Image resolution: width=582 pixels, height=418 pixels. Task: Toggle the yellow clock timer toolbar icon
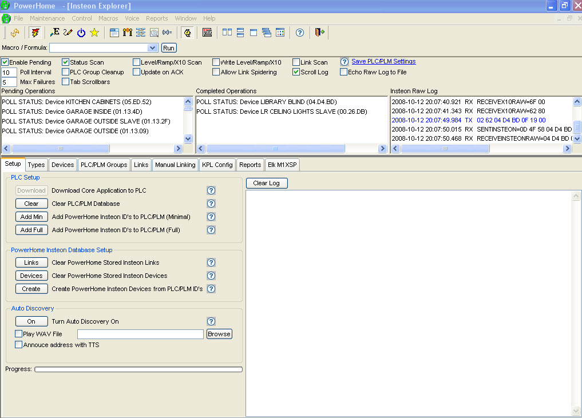point(188,33)
